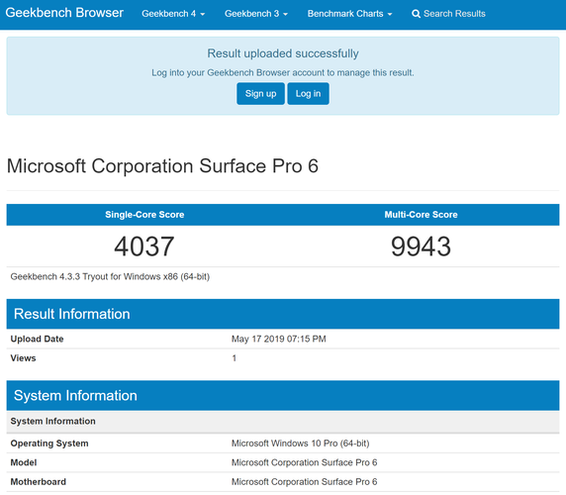The height and width of the screenshot is (495, 566).
Task: Select the Result Information section header
Action: point(283,314)
